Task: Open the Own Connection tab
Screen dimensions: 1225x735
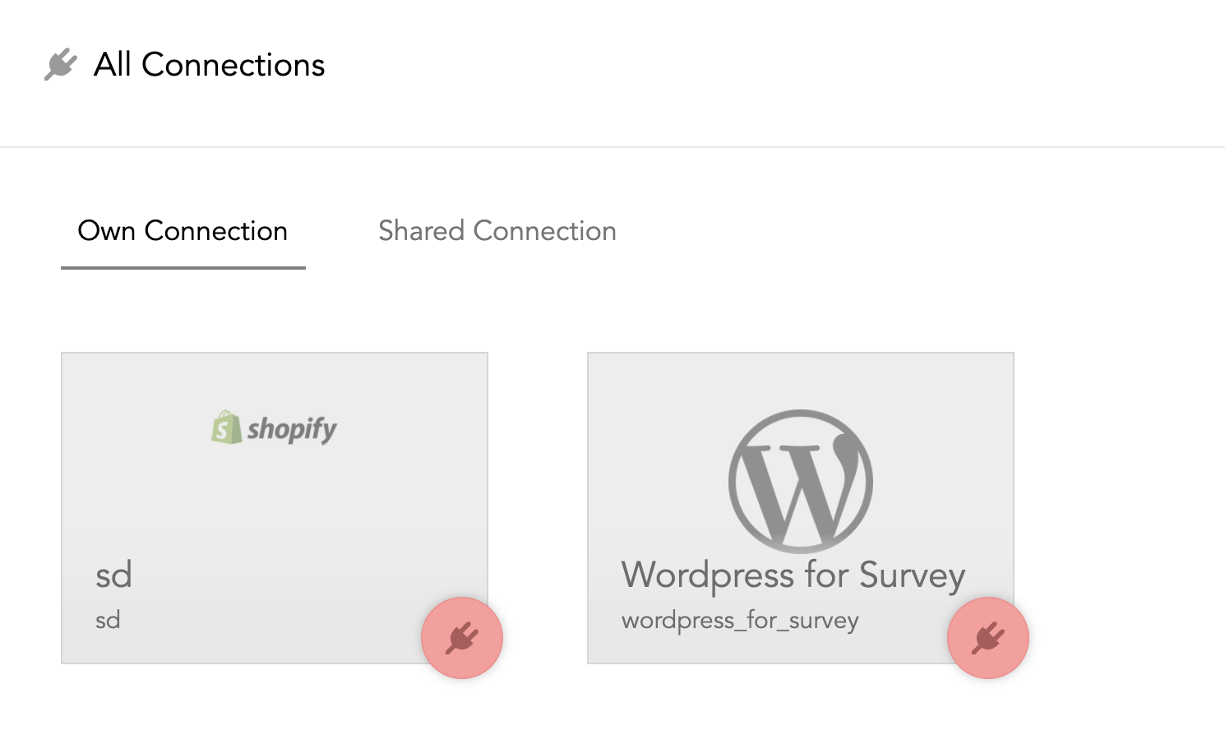Action: tap(183, 231)
